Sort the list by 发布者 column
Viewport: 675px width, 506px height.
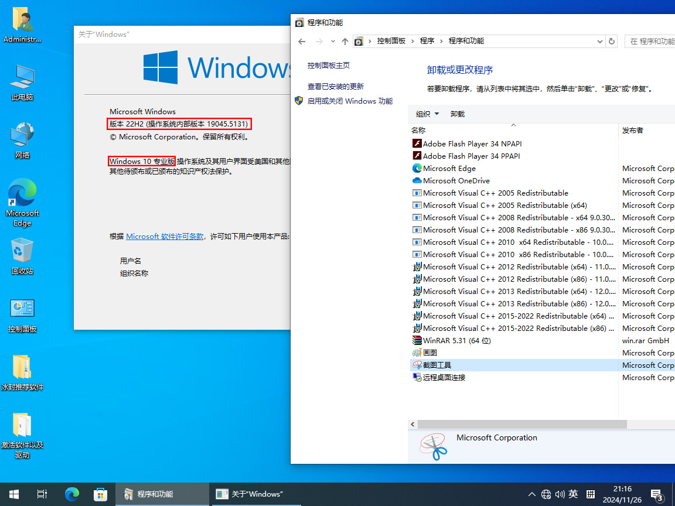tap(647, 131)
